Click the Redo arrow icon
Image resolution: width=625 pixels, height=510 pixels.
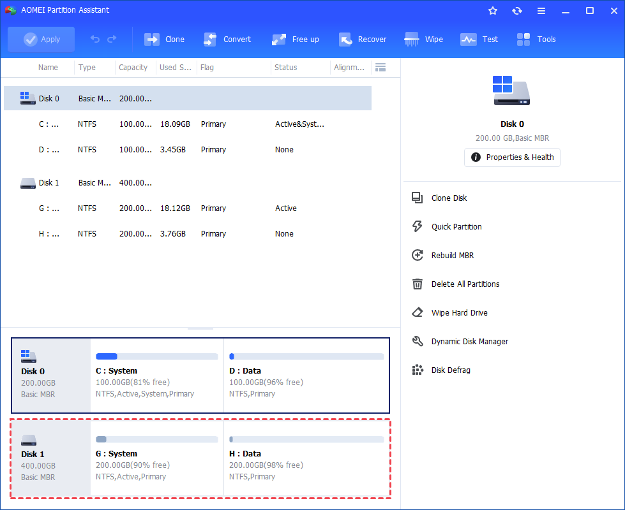(x=112, y=39)
